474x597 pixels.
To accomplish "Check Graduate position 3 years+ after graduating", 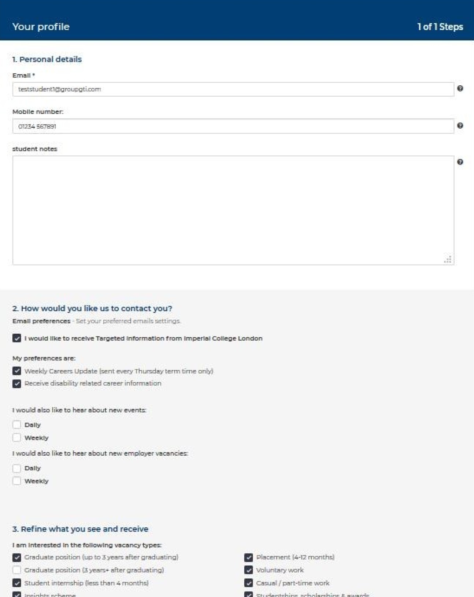I will [x=17, y=570].
